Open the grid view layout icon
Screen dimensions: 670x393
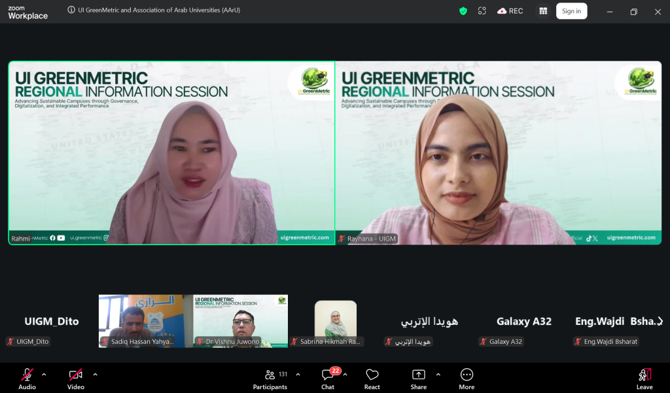(542, 11)
